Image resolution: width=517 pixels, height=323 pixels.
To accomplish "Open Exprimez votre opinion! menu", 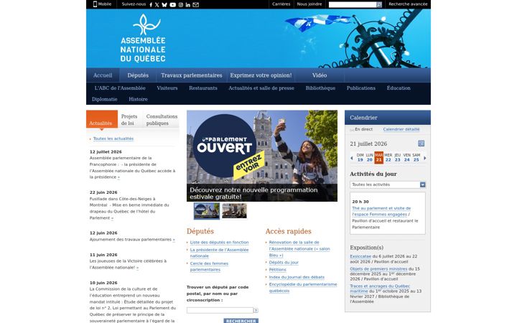I will (261, 75).
